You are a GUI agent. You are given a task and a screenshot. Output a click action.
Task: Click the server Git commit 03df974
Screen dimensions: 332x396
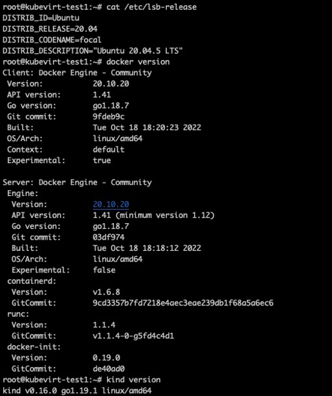coord(108,237)
